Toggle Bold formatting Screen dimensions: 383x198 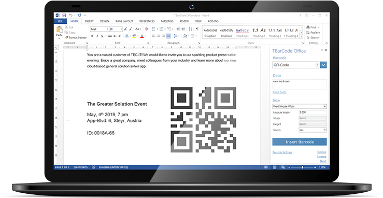pos(92,36)
